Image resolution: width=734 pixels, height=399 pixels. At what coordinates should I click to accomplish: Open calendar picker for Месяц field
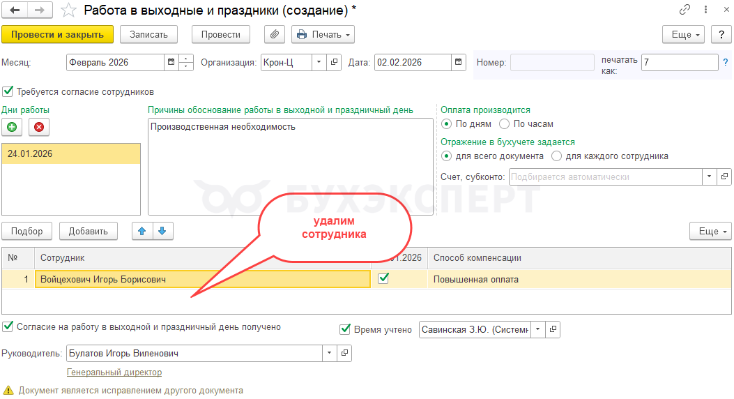click(171, 62)
